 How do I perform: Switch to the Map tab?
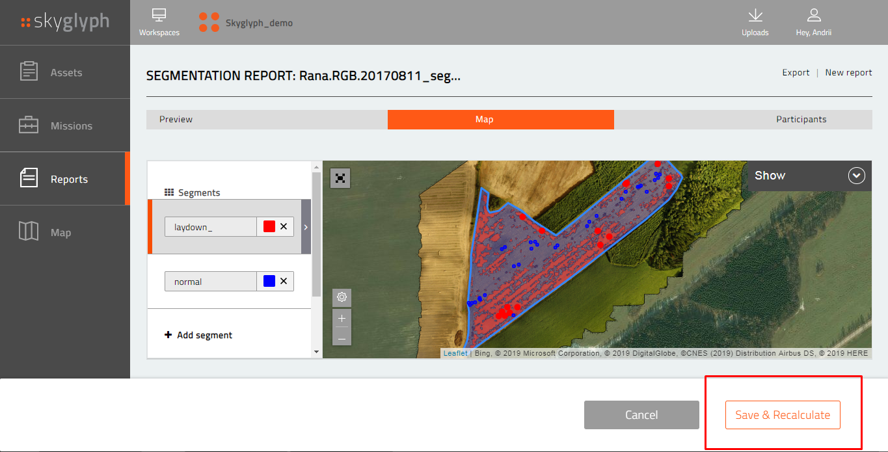(501, 119)
